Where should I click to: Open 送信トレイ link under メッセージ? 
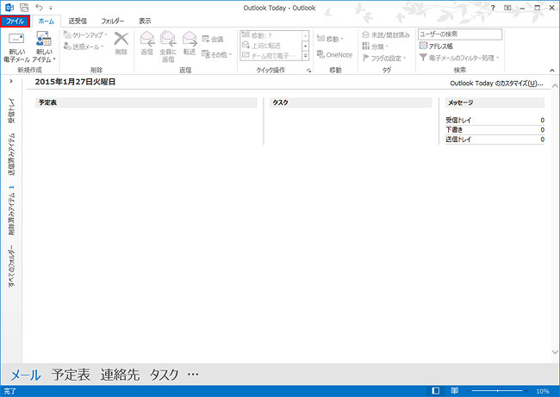click(458, 140)
